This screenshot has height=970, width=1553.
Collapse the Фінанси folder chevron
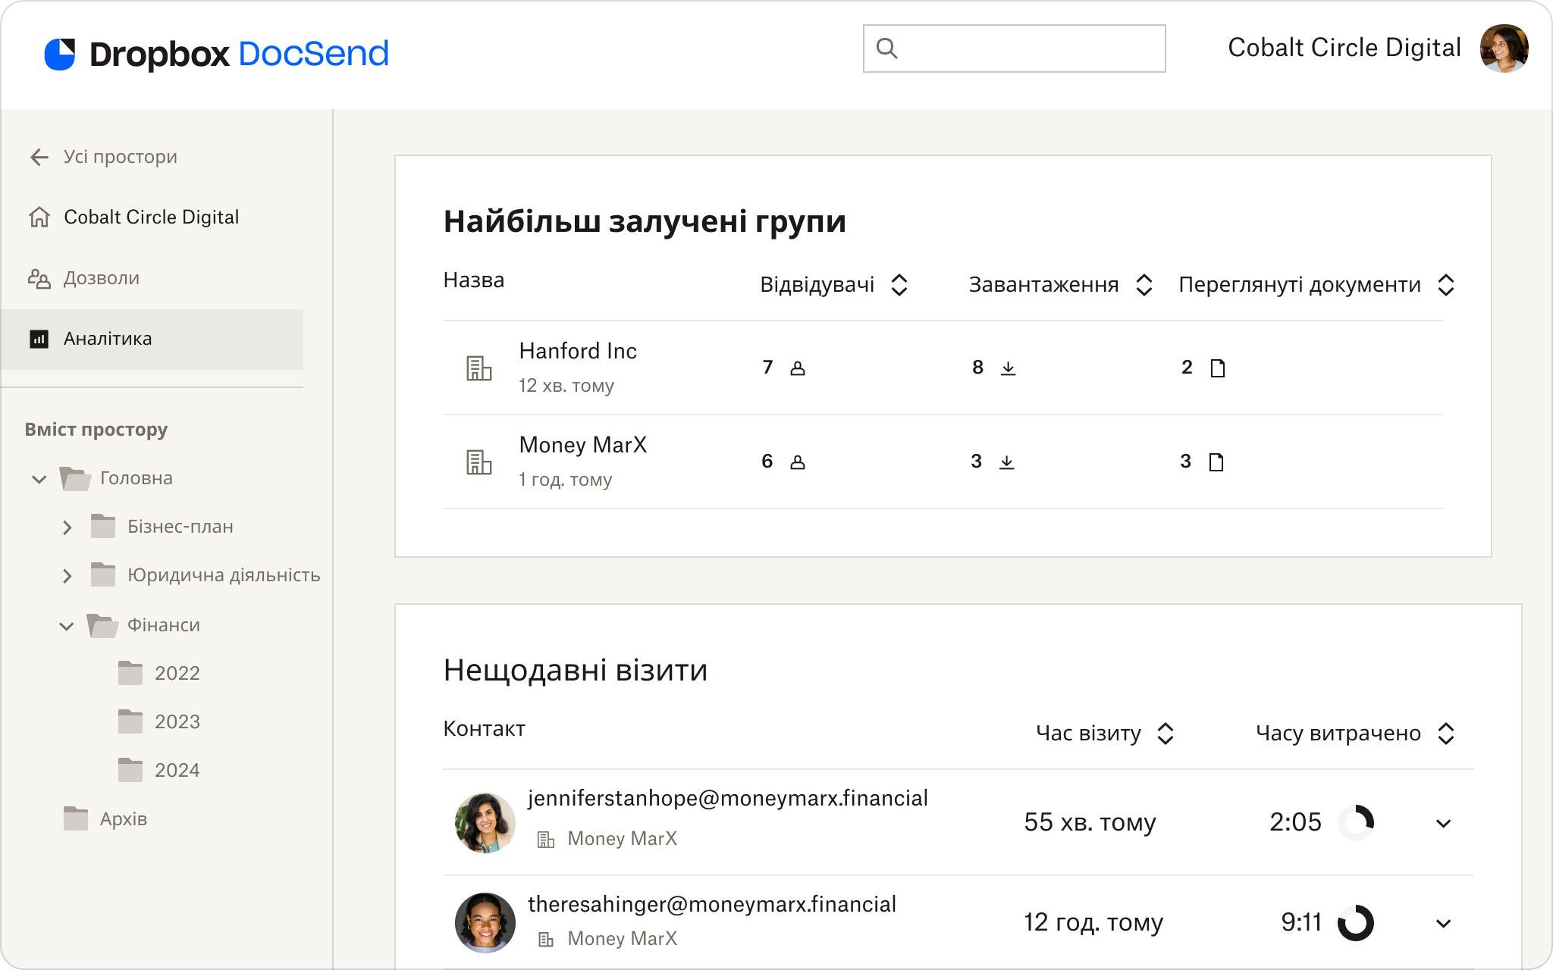tap(67, 626)
